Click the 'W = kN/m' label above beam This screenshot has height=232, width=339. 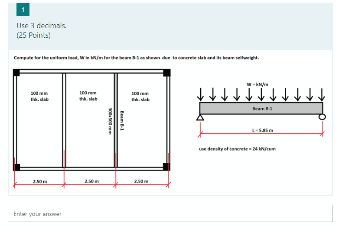tap(257, 84)
